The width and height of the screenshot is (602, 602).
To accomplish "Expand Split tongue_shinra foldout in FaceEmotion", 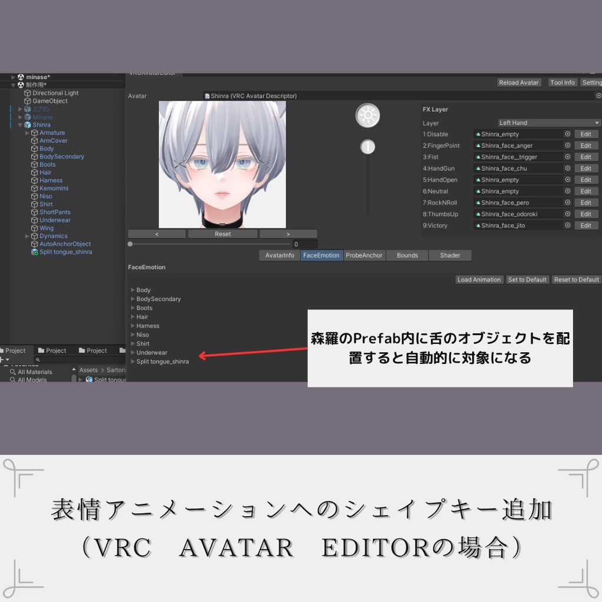I will 133,362.
